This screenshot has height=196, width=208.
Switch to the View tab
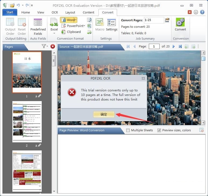[41, 12]
